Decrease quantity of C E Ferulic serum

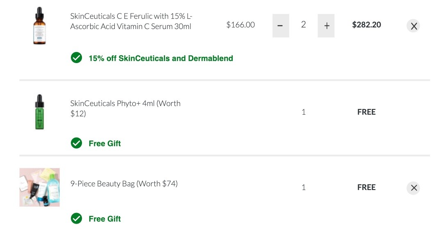tap(281, 25)
